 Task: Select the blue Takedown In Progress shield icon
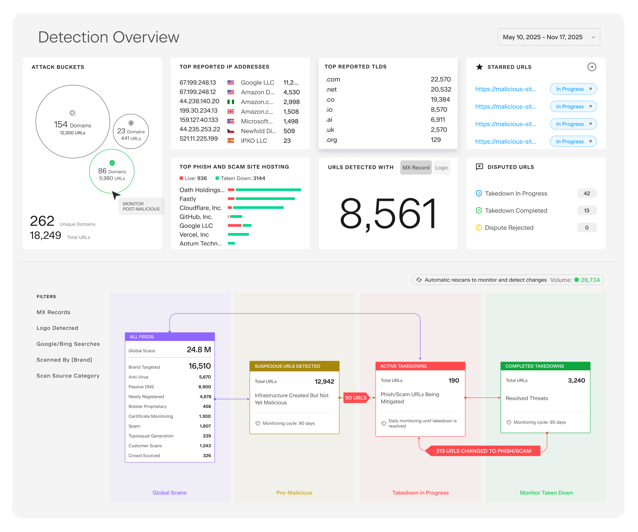(x=479, y=193)
